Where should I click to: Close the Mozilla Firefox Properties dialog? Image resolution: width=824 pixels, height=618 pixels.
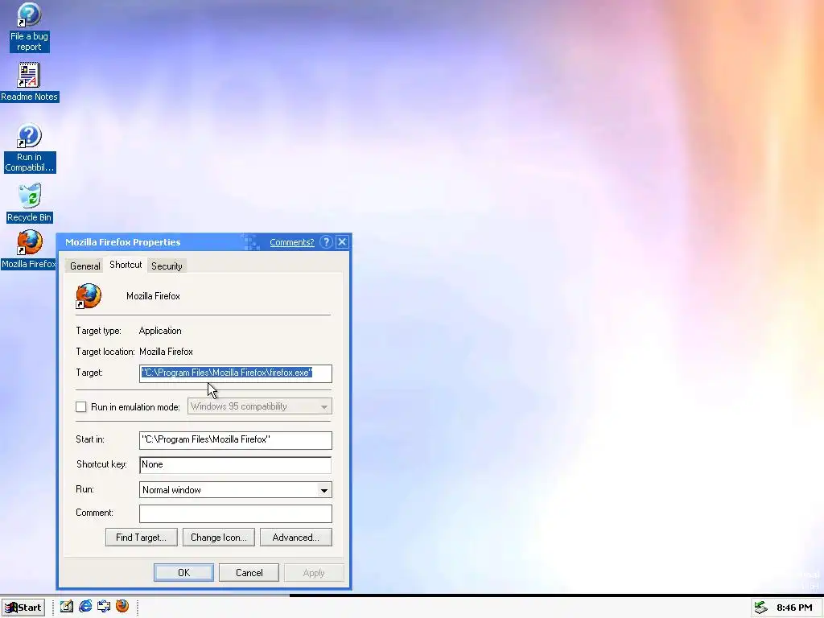(x=342, y=241)
